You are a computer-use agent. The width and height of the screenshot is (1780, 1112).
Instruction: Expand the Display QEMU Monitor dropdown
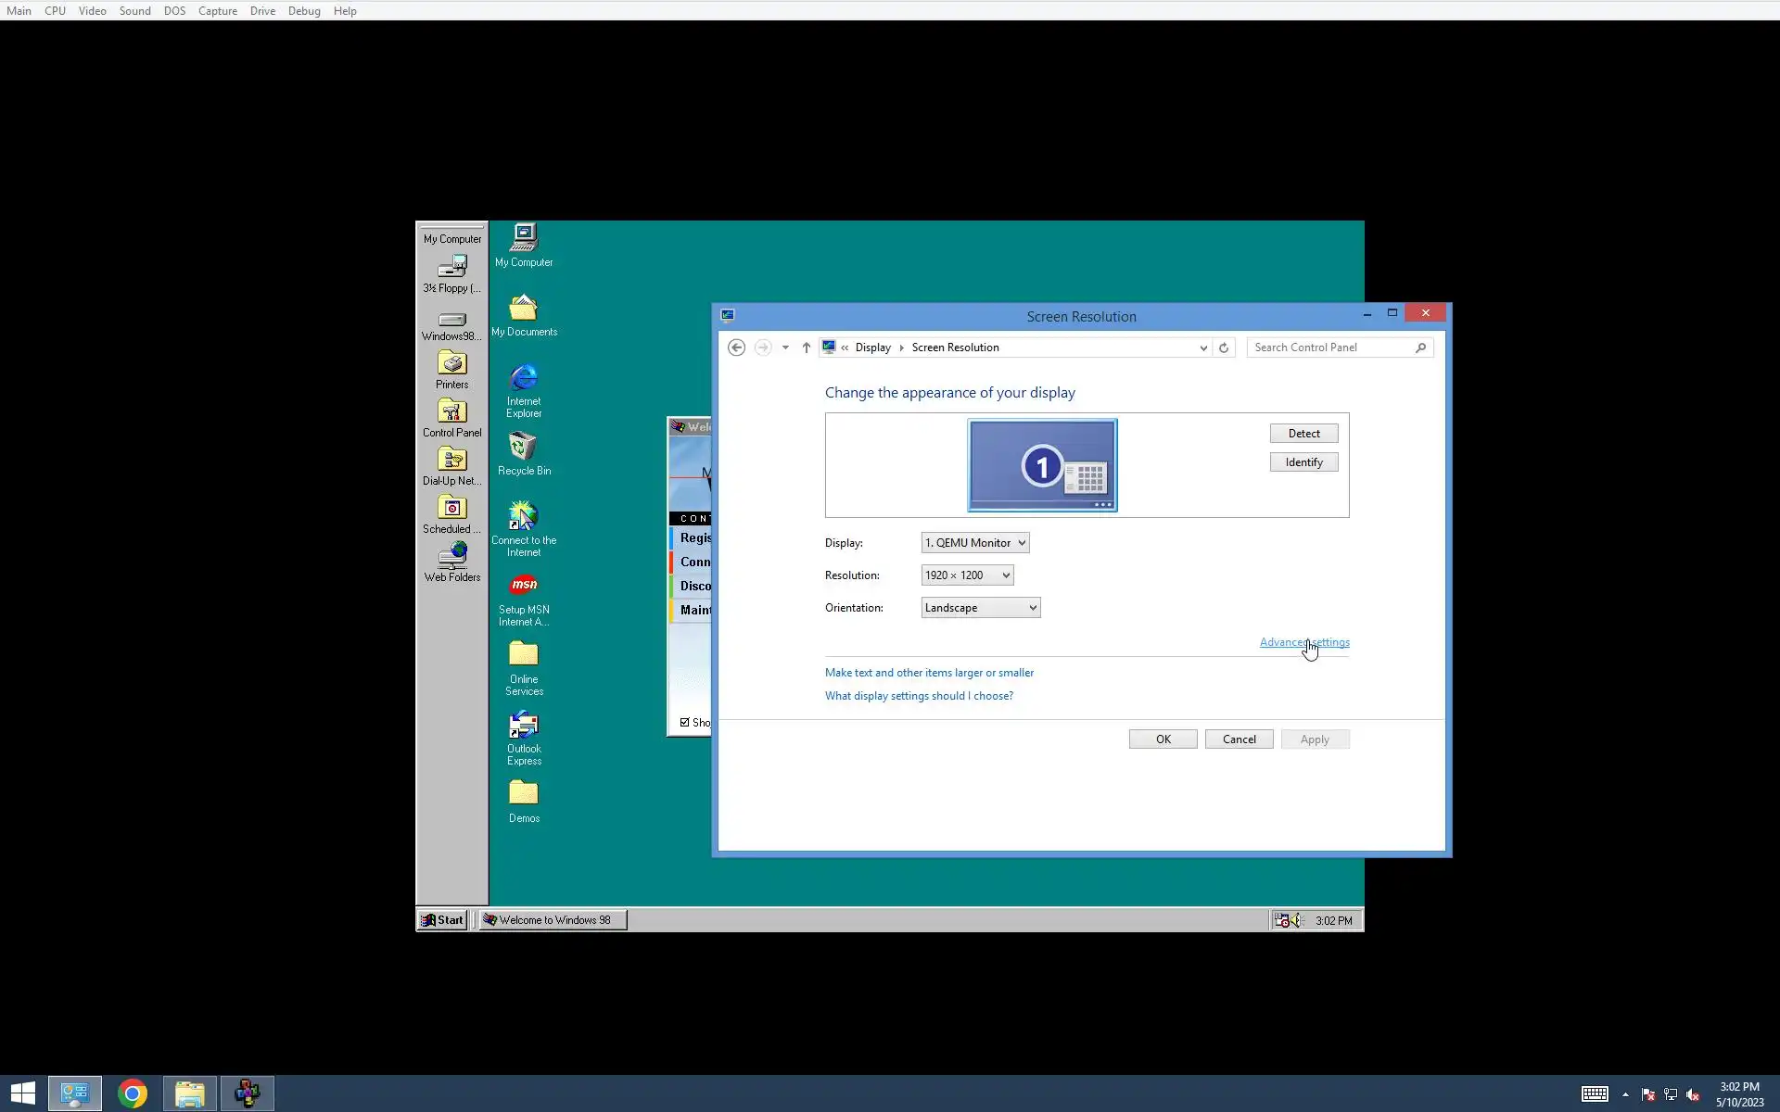(975, 543)
